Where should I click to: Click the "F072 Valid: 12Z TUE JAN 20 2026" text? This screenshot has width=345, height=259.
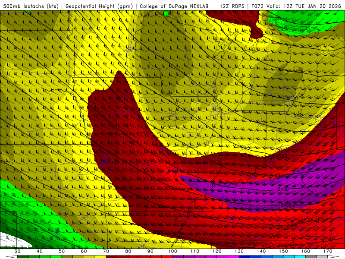[297, 6]
